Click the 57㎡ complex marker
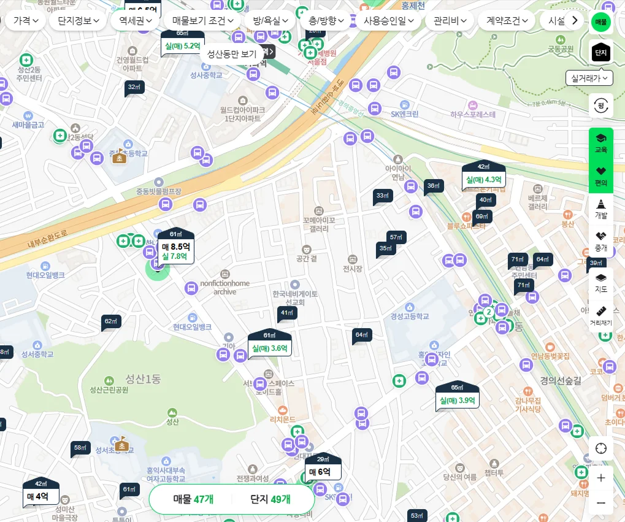The height and width of the screenshot is (522, 625). click(396, 237)
